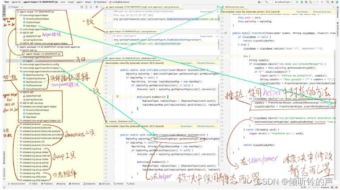This screenshot has width=340, height=190.
Task: Select AnnoConditionHelper under com.wingli.agent.helper
Action: (x=37, y=19)
